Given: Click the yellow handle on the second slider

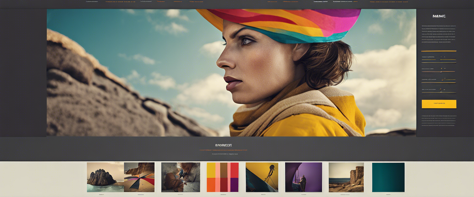Looking at the screenshot, I should [x=441, y=72].
